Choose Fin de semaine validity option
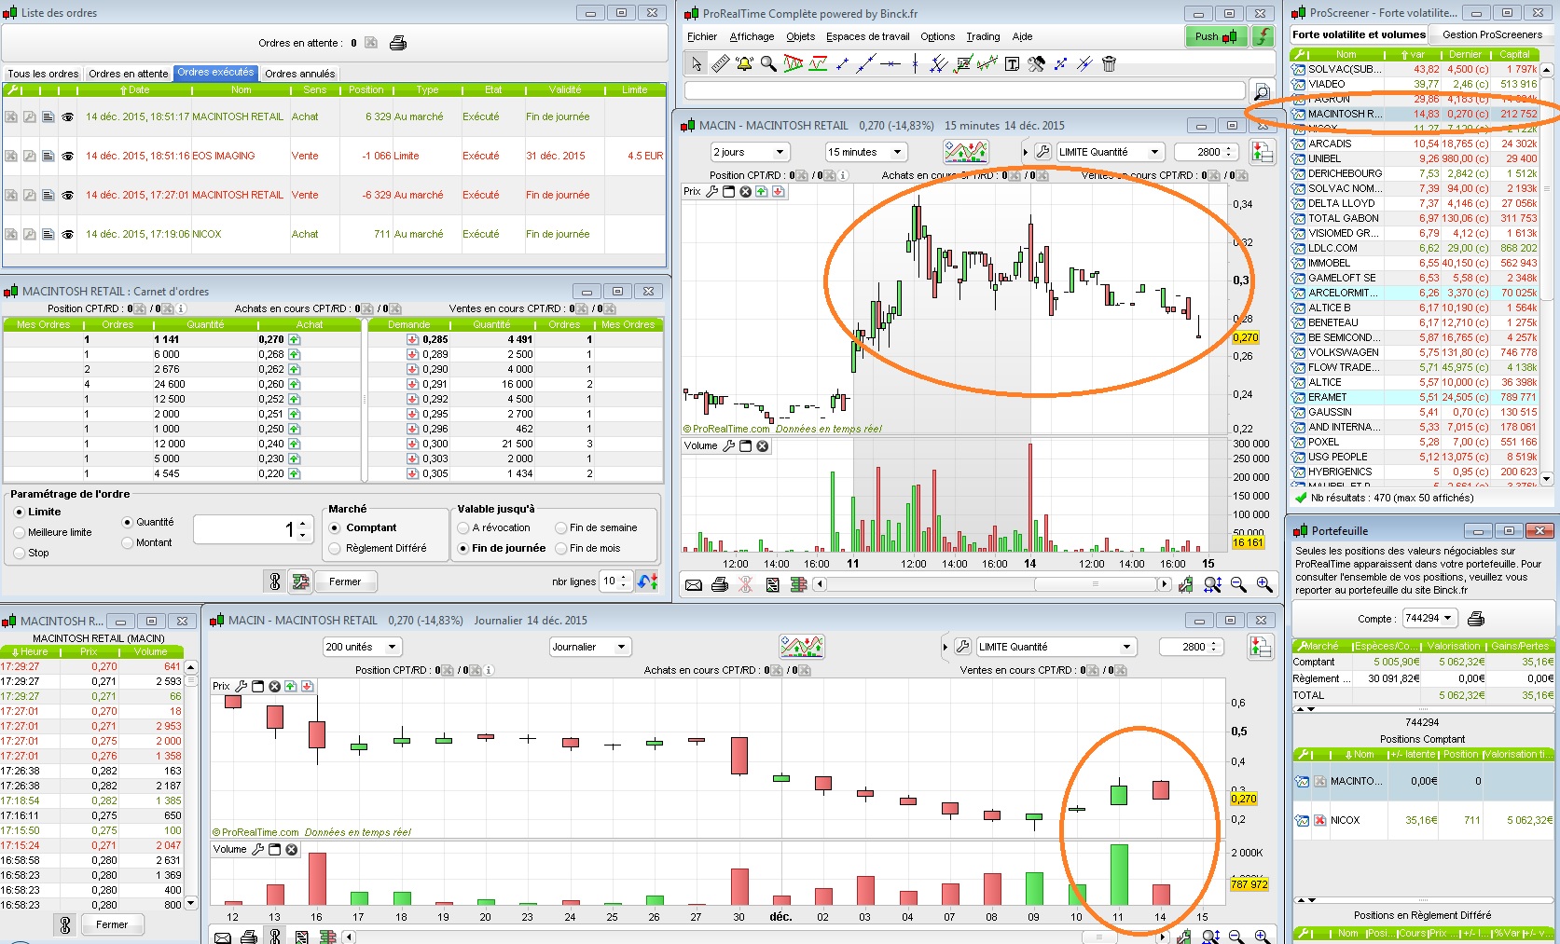This screenshot has width=1560, height=944. pyautogui.click(x=560, y=527)
